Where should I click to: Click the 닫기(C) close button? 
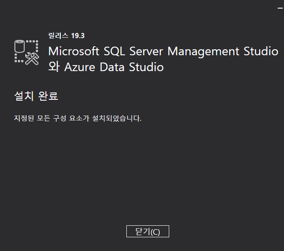point(148,231)
